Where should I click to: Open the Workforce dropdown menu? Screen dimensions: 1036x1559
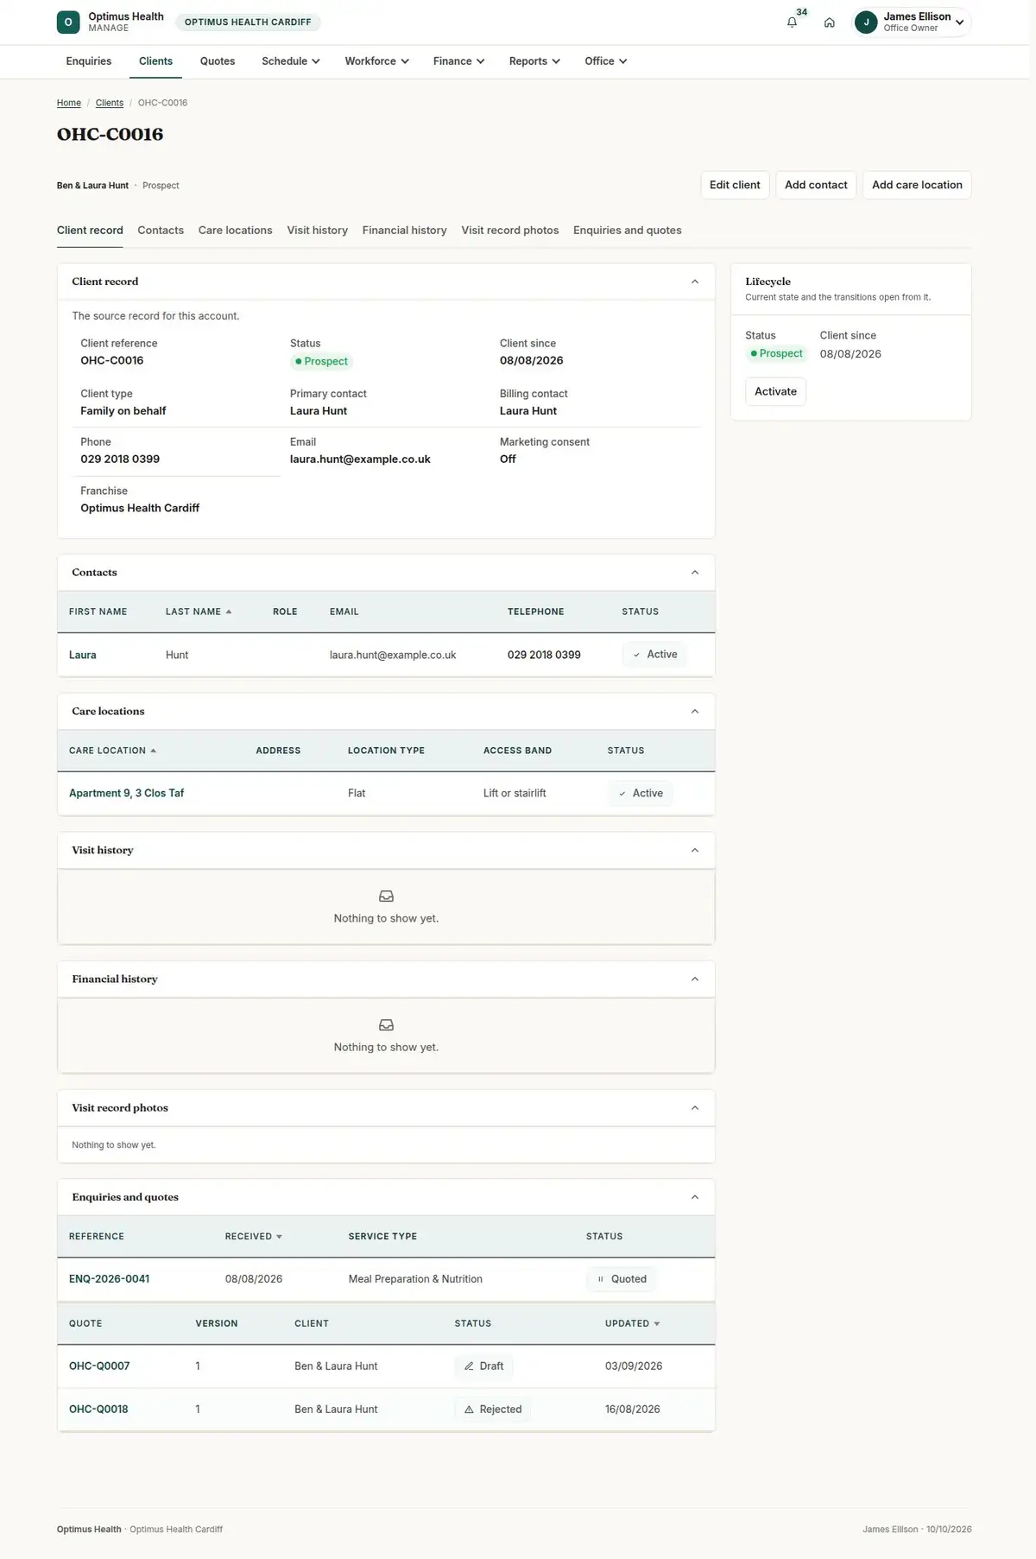click(x=376, y=61)
